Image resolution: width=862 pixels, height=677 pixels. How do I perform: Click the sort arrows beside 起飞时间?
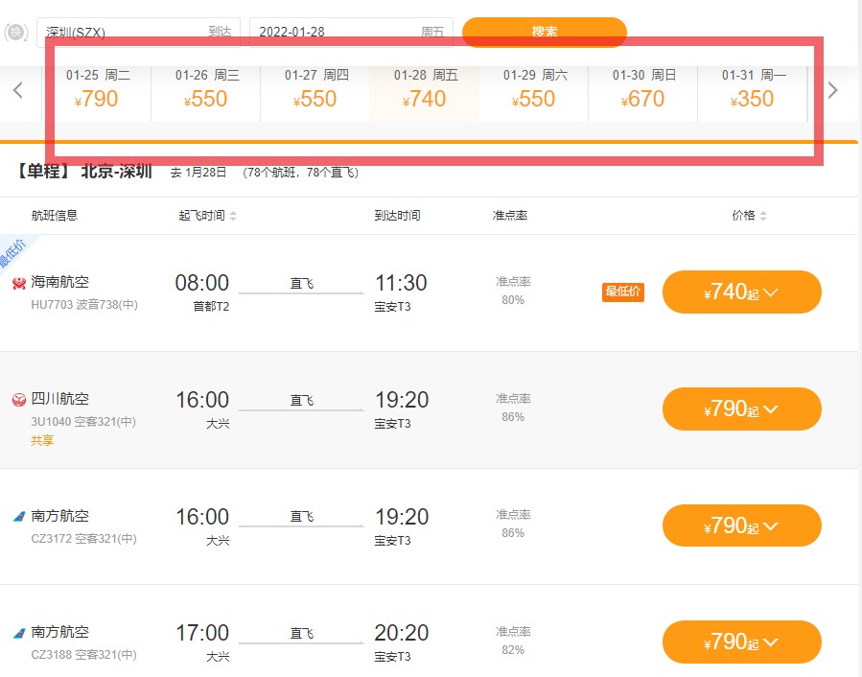[233, 216]
